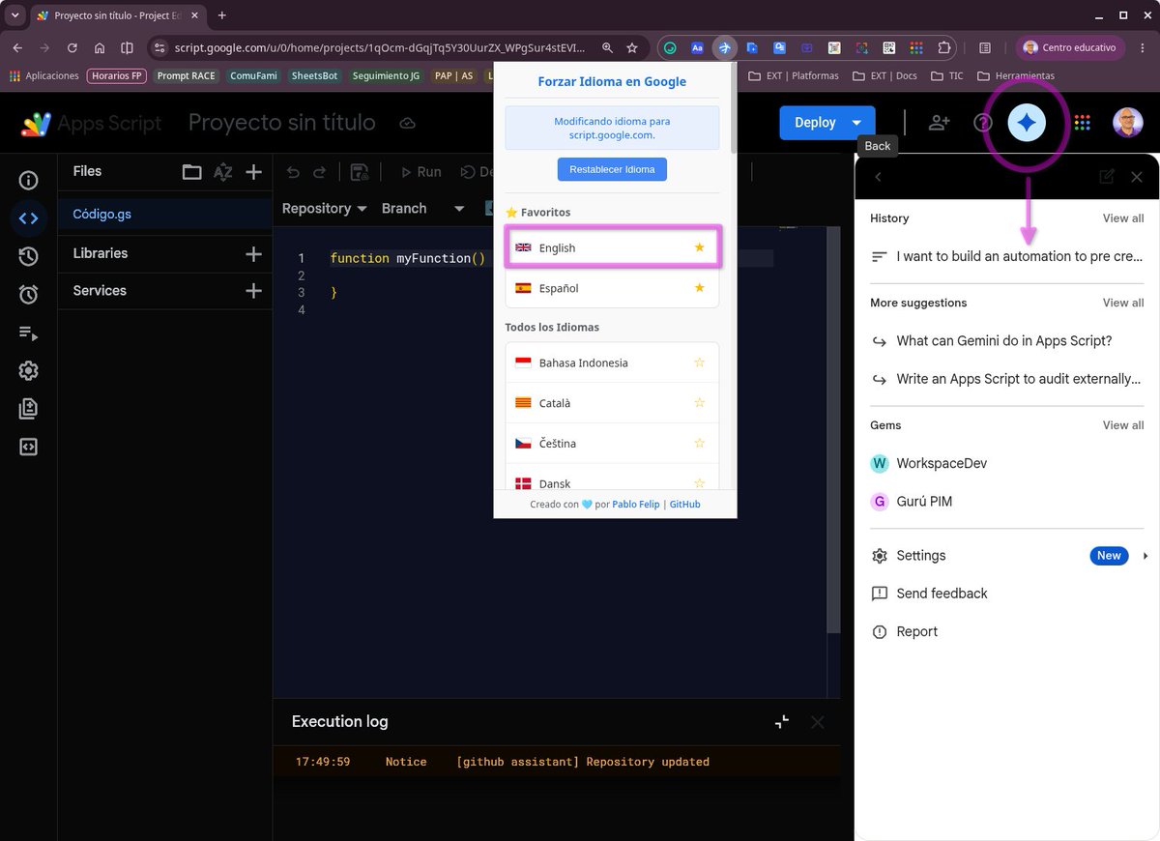Click the browser address bar URL
Image resolution: width=1160 pixels, height=841 pixels.
point(382,47)
